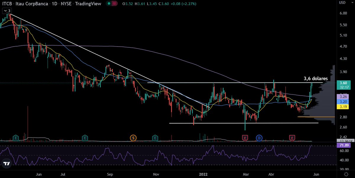The height and width of the screenshot is (178, 355).
Task: Select the short orange line near 2.80
Action: coord(316,117)
